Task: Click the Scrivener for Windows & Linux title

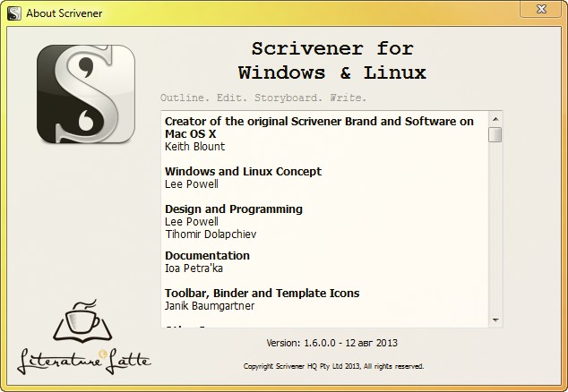Action: click(x=332, y=61)
